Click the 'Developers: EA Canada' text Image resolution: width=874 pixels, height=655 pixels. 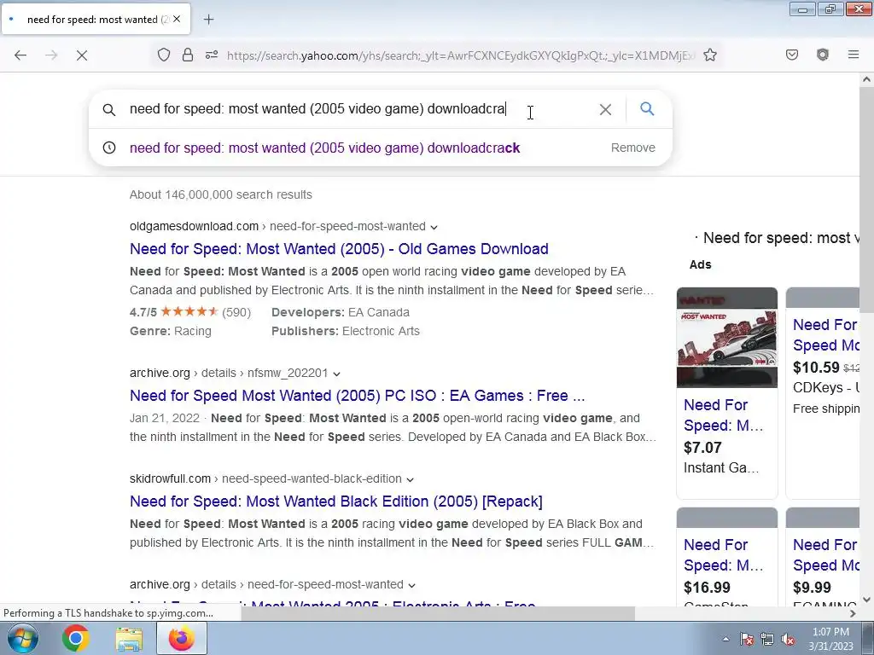click(x=341, y=312)
